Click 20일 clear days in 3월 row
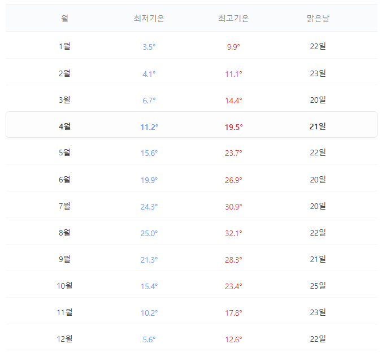 pyautogui.click(x=318, y=100)
